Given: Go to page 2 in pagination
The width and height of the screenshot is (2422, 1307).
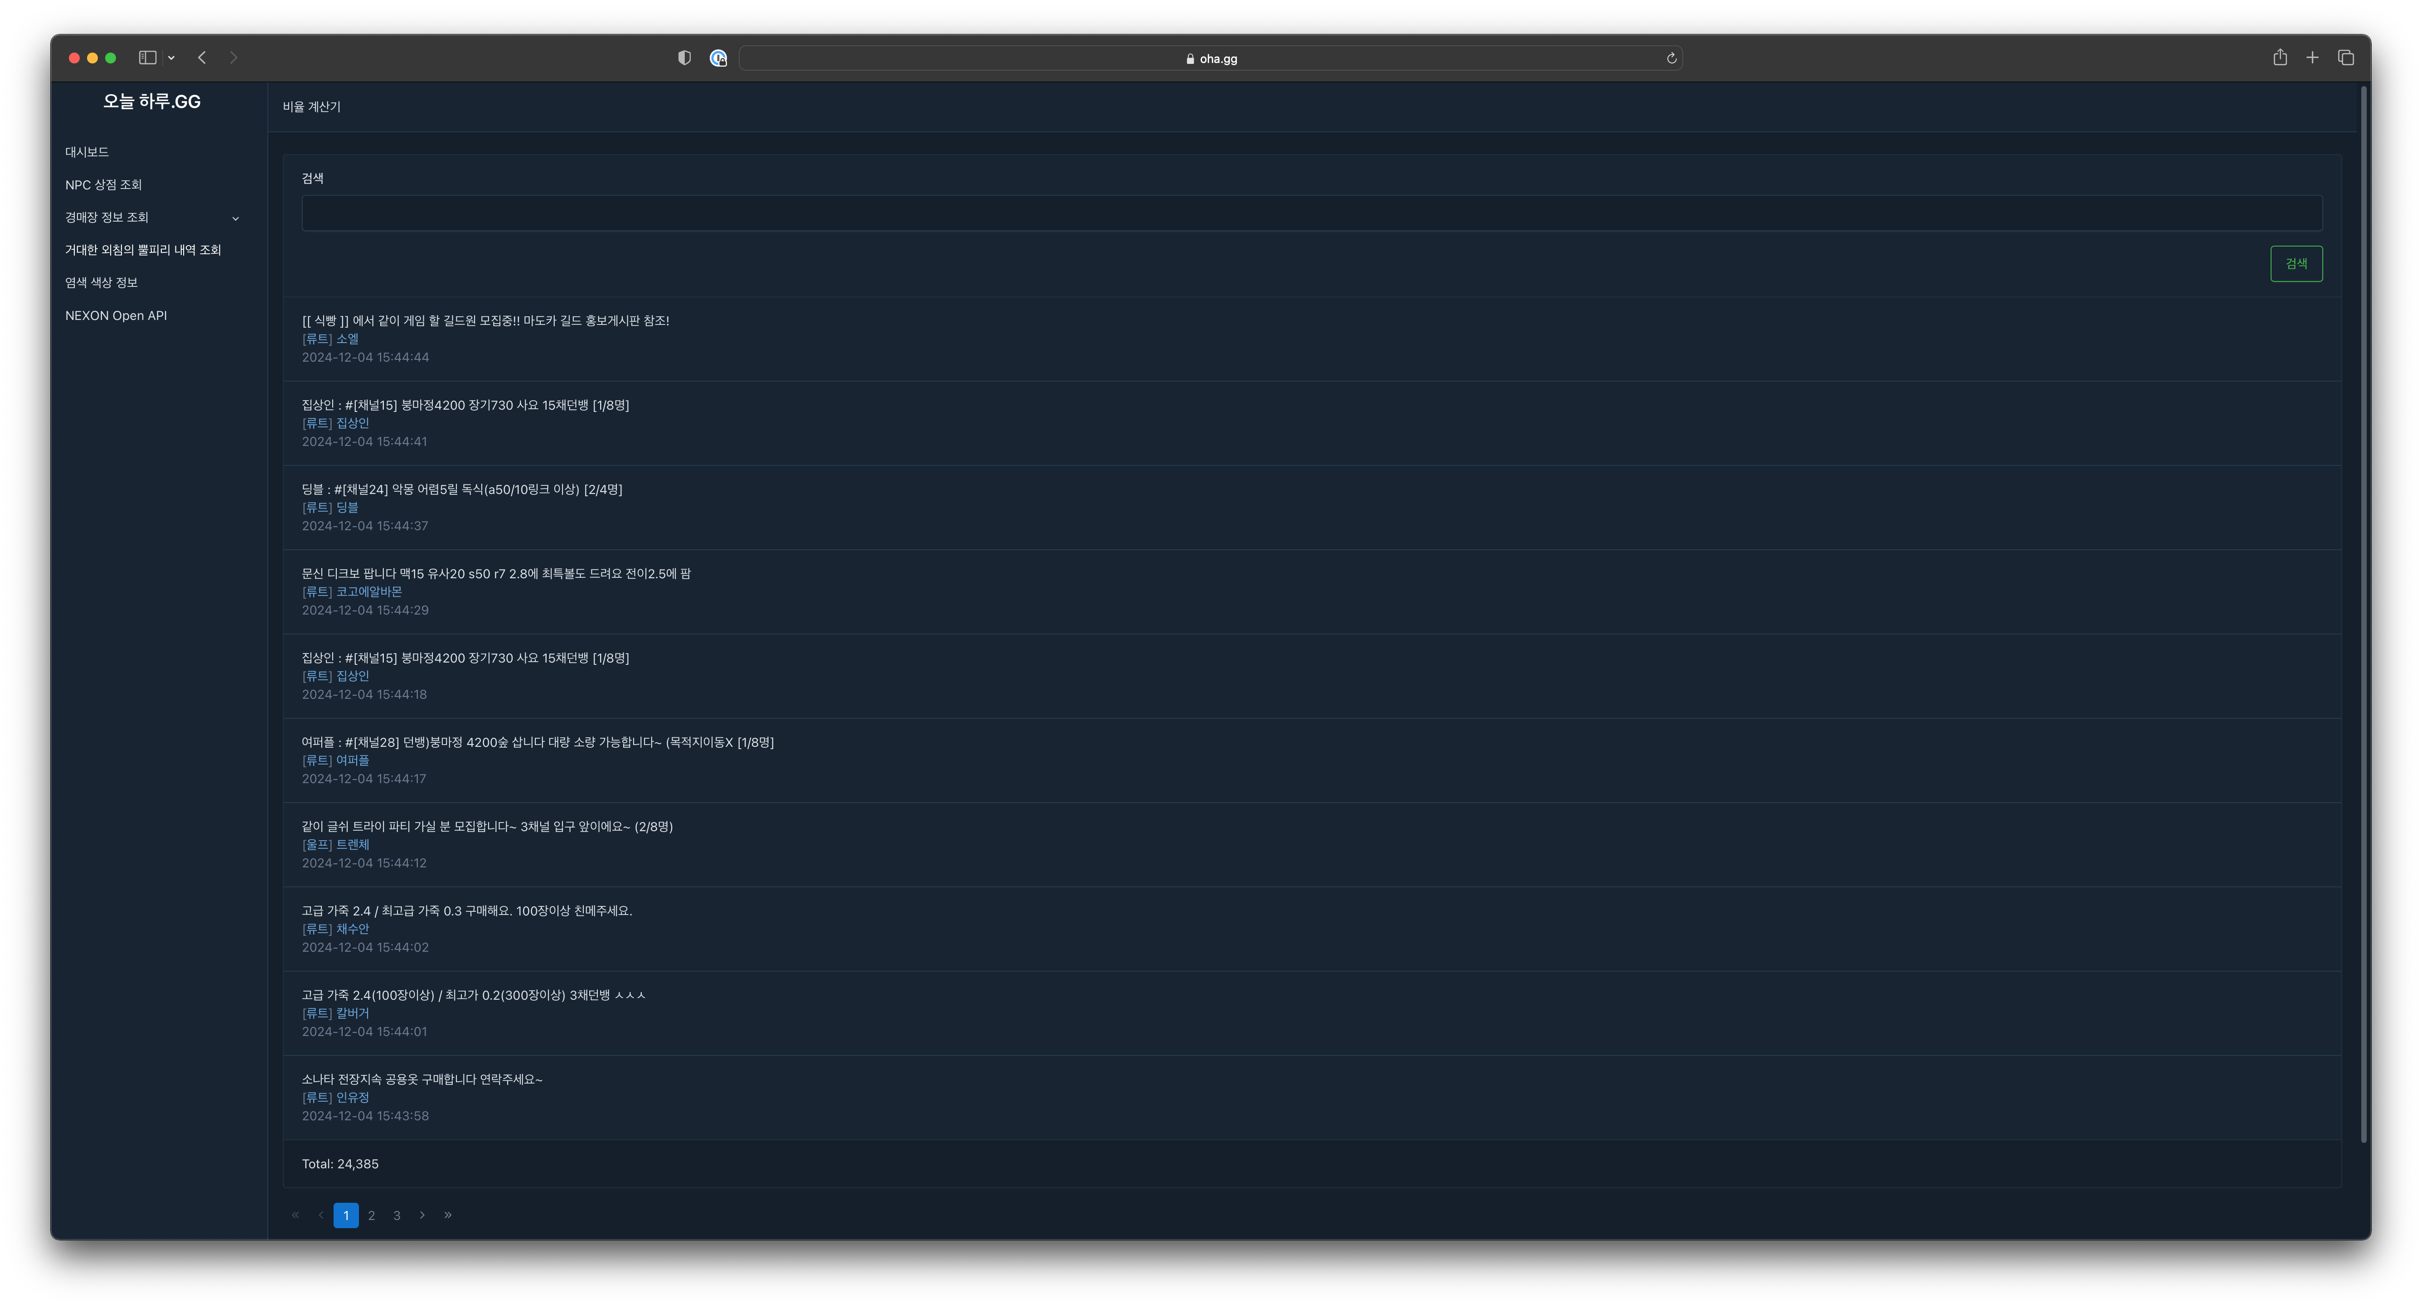Looking at the screenshot, I should pyautogui.click(x=371, y=1215).
